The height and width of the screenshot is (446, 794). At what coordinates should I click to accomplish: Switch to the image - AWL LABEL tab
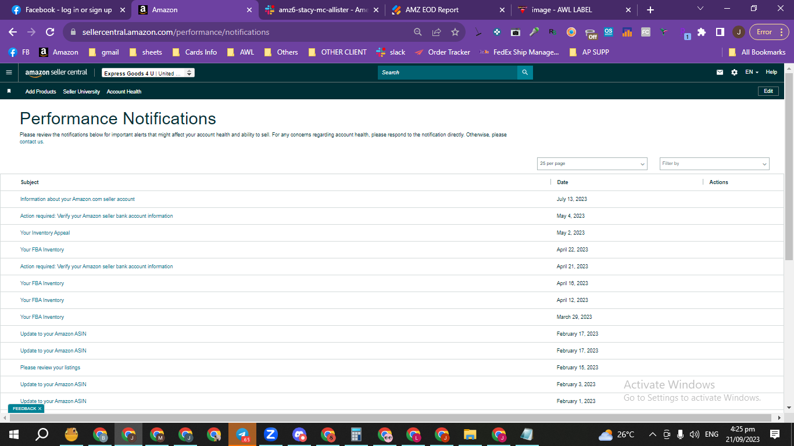click(574, 10)
